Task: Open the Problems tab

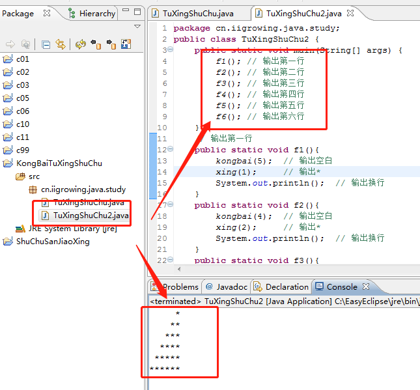Action: point(175,287)
